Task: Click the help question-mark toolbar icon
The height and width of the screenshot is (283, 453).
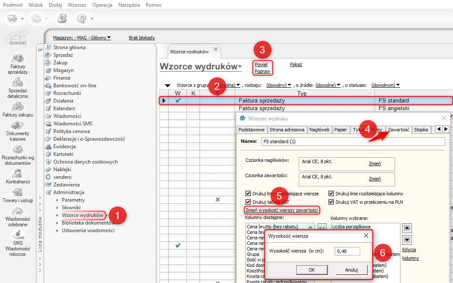Action: [81, 19]
